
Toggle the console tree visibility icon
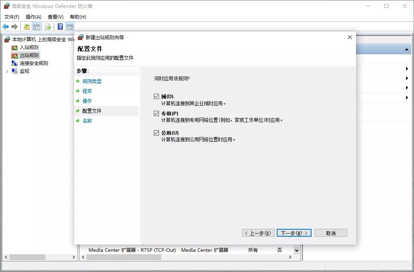click(36, 27)
